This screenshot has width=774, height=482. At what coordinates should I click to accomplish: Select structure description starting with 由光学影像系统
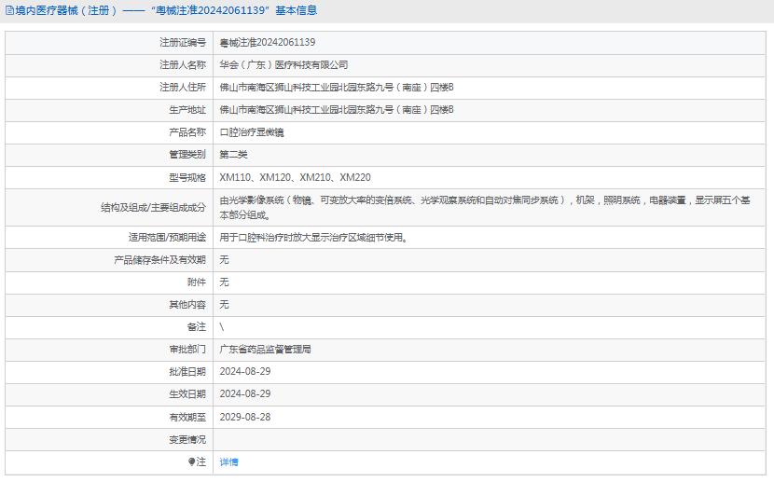pos(485,208)
